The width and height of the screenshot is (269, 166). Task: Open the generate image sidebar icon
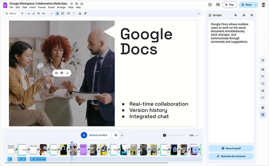point(263,60)
